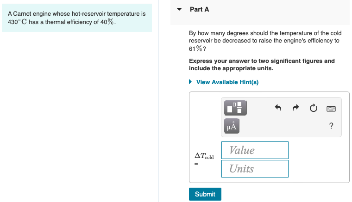This screenshot has height=202, width=352.
Task: Click the question mark help icon
Action: coord(331,126)
